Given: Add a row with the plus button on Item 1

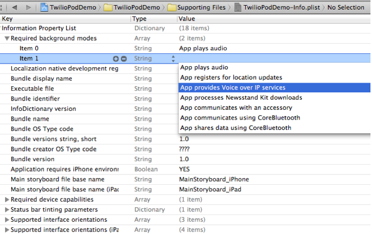Looking at the screenshot, I should click(116, 59).
